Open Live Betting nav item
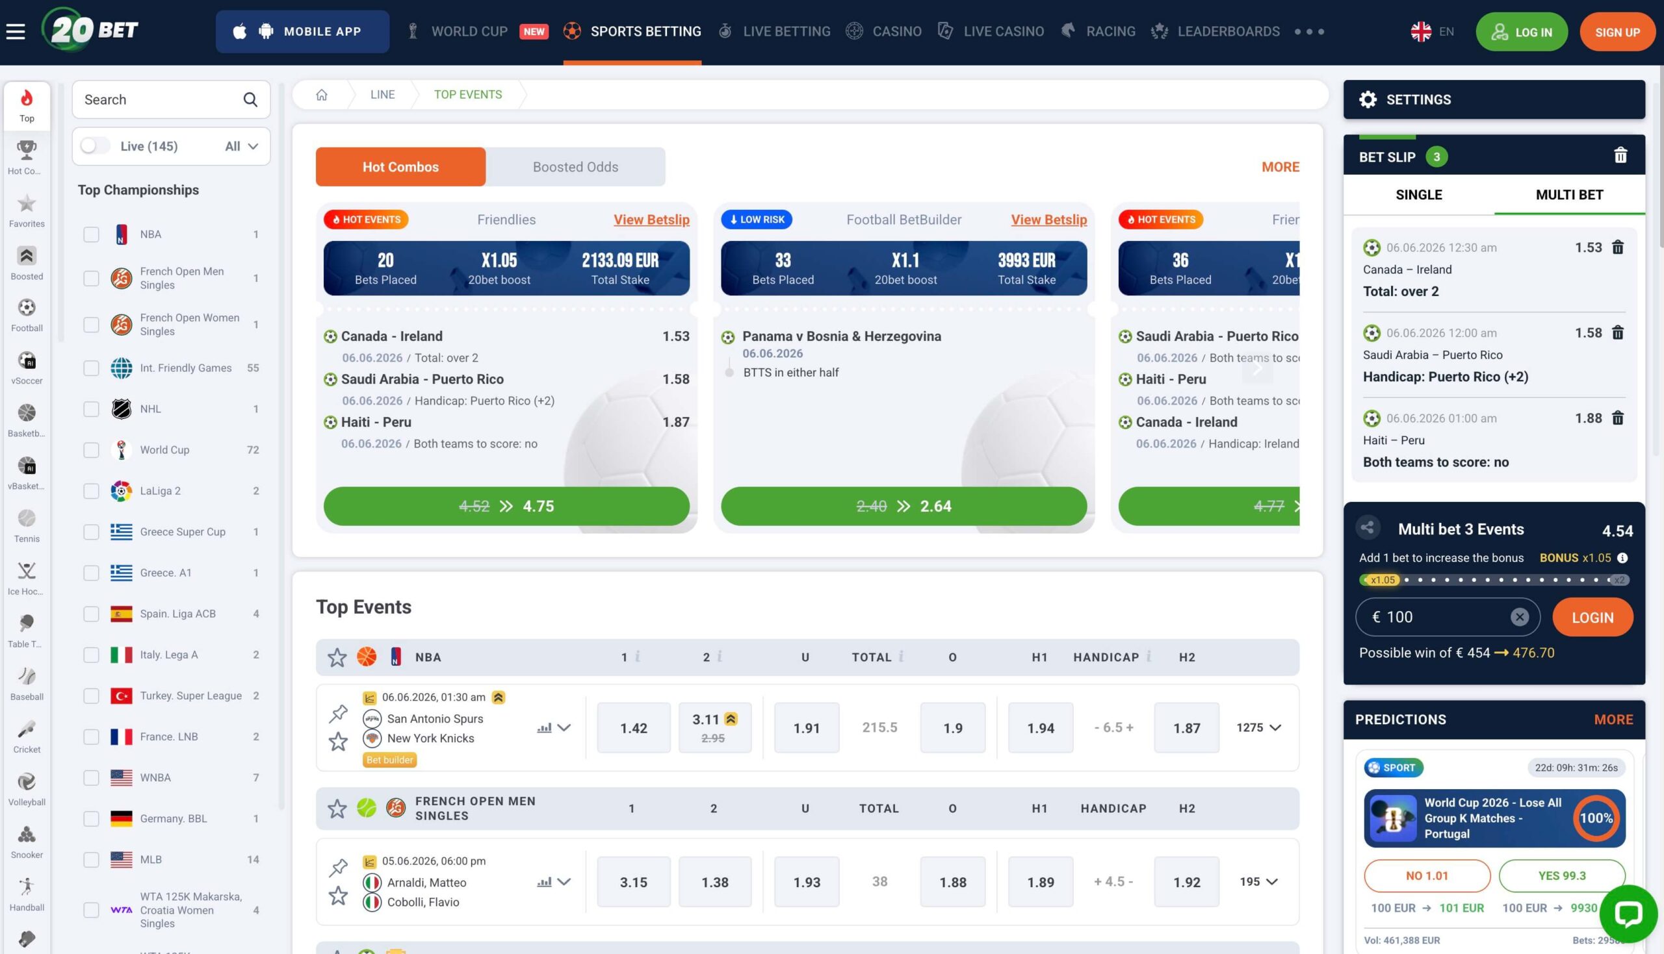Viewport: 1664px width, 954px height. 774,31
